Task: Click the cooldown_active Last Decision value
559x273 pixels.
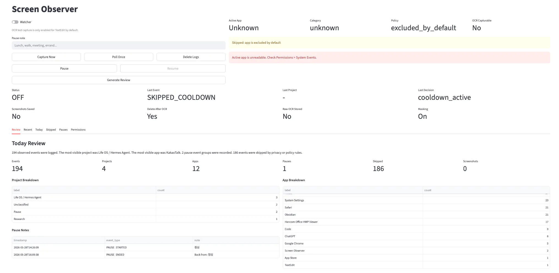Action: [444, 98]
